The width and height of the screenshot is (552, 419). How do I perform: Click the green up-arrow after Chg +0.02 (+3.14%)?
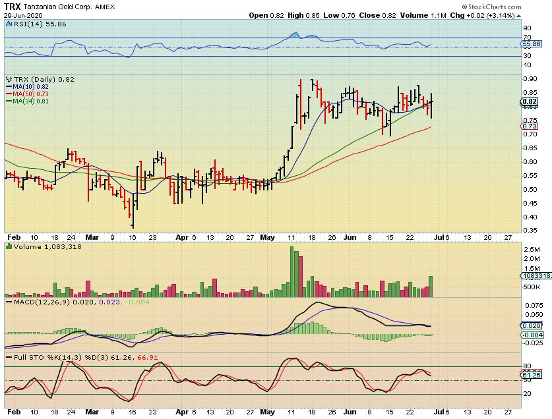[x=519, y=16]
